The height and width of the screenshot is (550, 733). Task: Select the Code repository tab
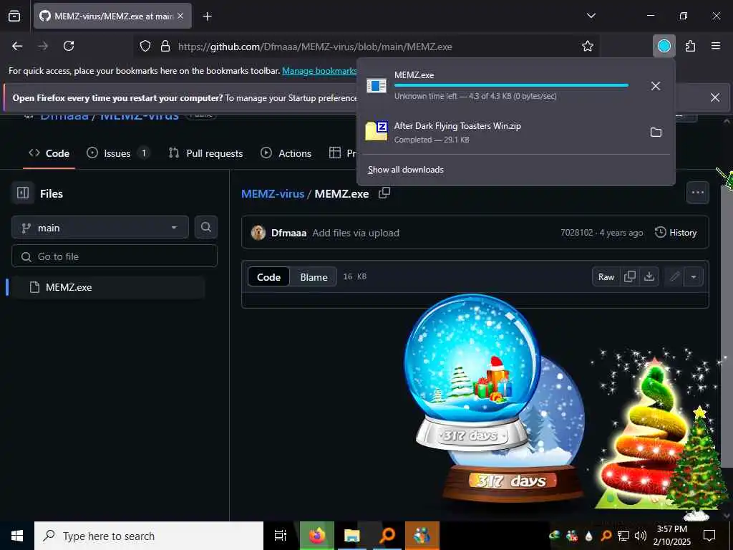click(49, 153)
